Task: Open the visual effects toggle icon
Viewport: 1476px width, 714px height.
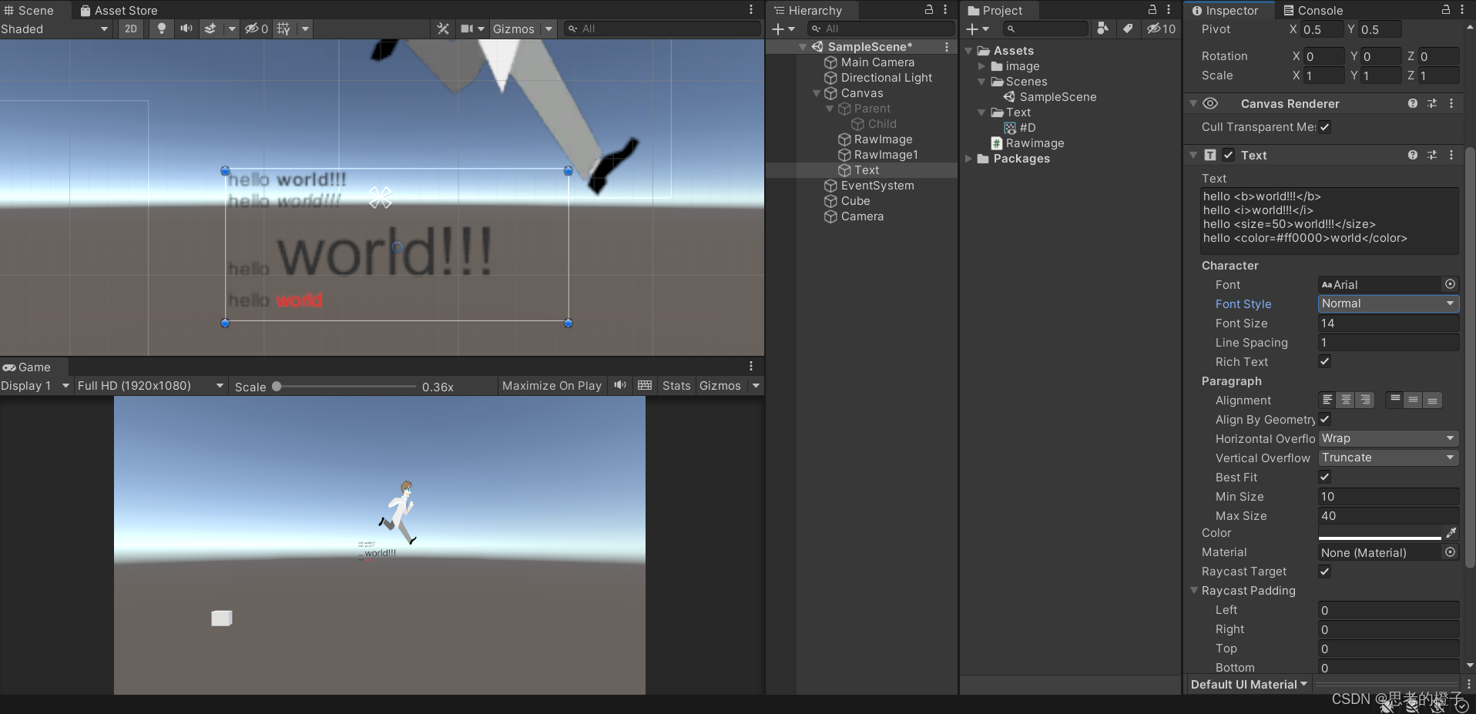Action: point(210,28)
